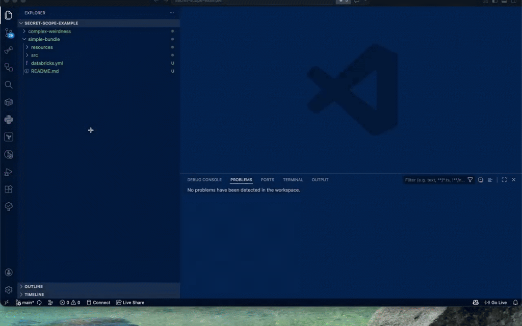Open the Copilot status icon
Image resolution: width=522 pixels, height=326 pixels.
(x=476, y=303)
